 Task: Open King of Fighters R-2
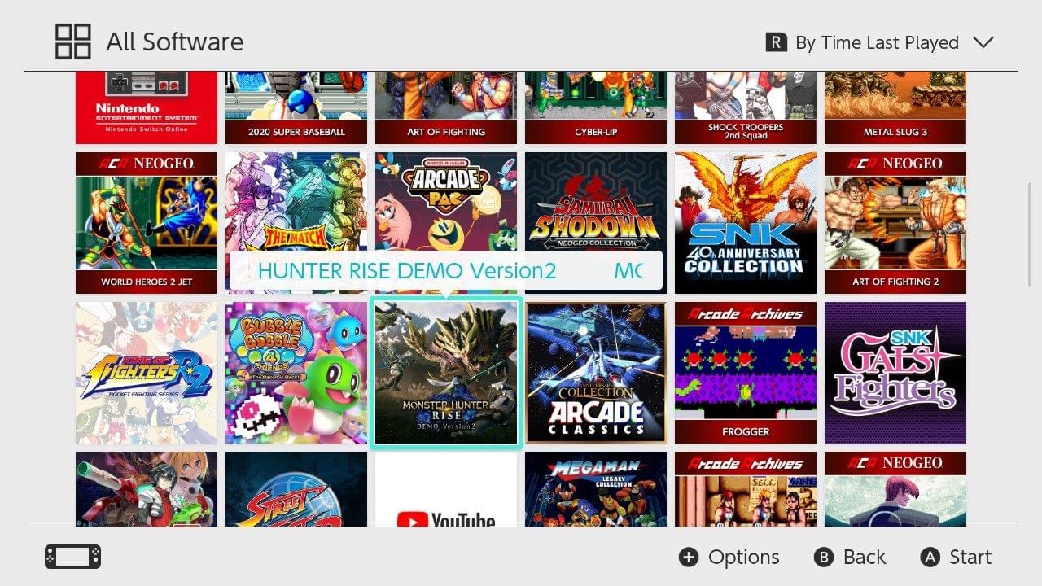tap(147, 373)
